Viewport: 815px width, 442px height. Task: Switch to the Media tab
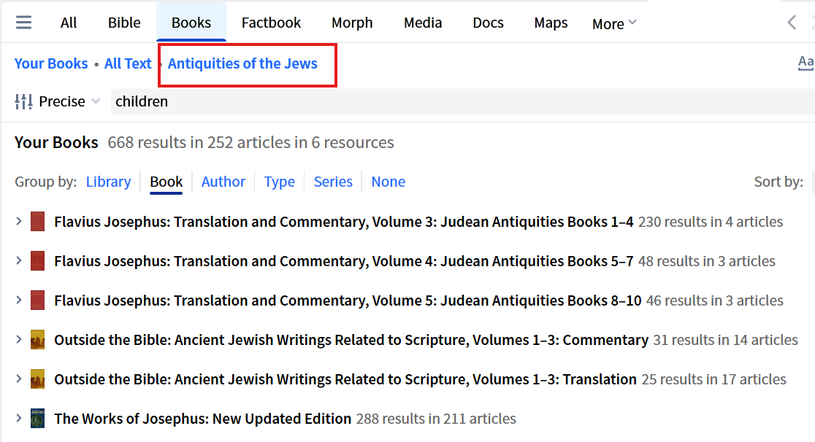pos(423,23)
